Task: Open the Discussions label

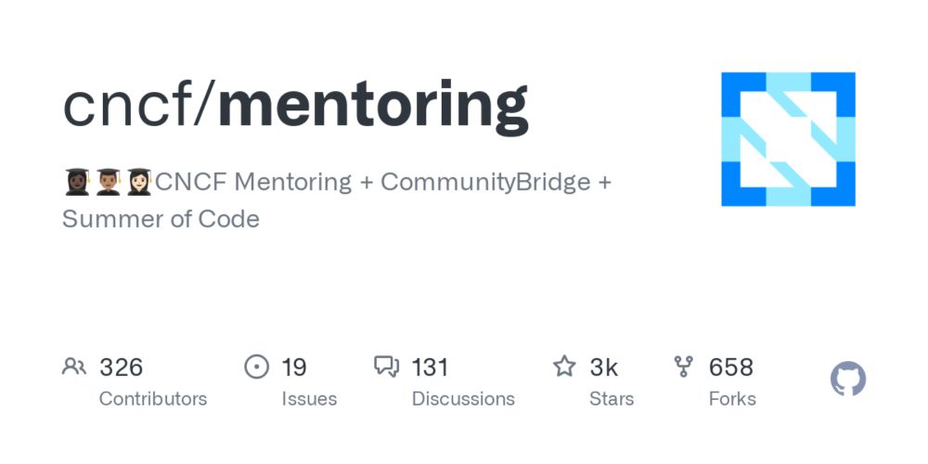Action: pyautogui.click(x=463, y=399)
